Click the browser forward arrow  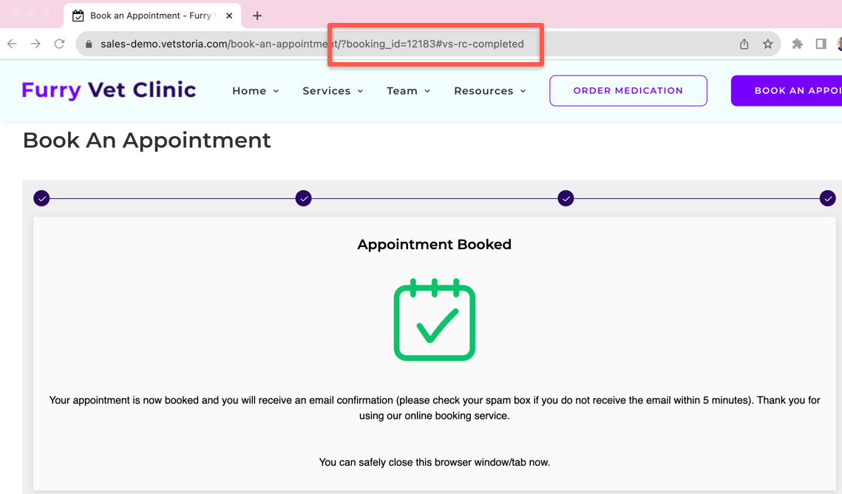click(35, 44)
